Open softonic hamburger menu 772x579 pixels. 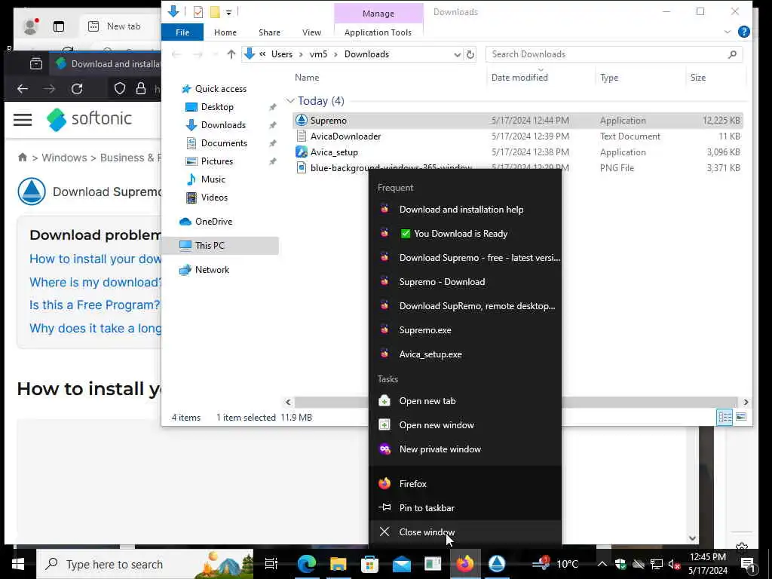coord(23,119)
